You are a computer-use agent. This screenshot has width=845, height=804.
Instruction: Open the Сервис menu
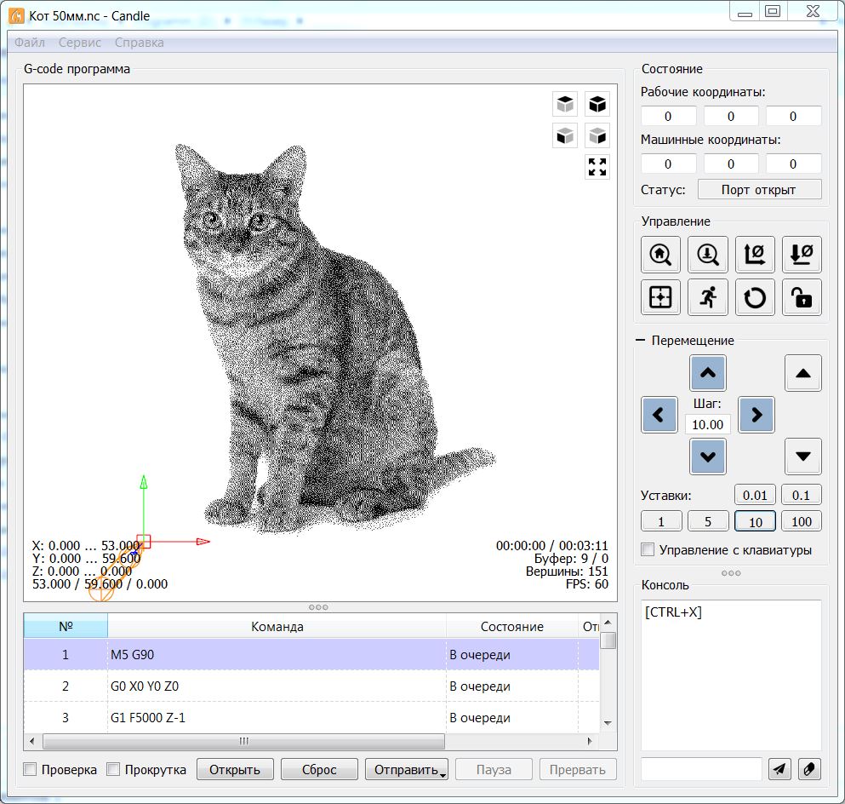tap(80, 43)
